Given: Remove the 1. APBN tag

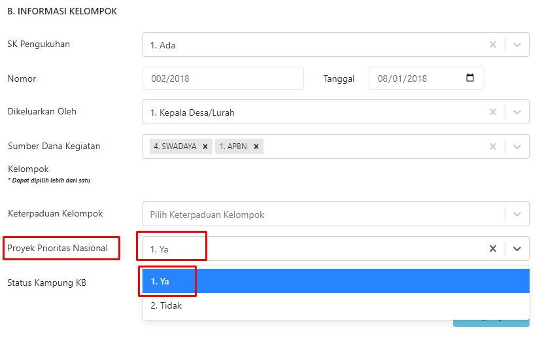Looking at the screenshot, I should click(x=256, y=146).
